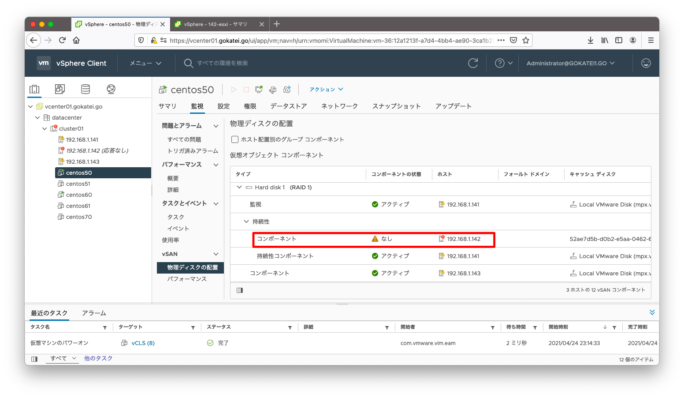Open the アラーム tab in the tasks pane
Image resolution: width=684 pixels, height=398 pixels.
pyautogui.click(x=93, y=313)
